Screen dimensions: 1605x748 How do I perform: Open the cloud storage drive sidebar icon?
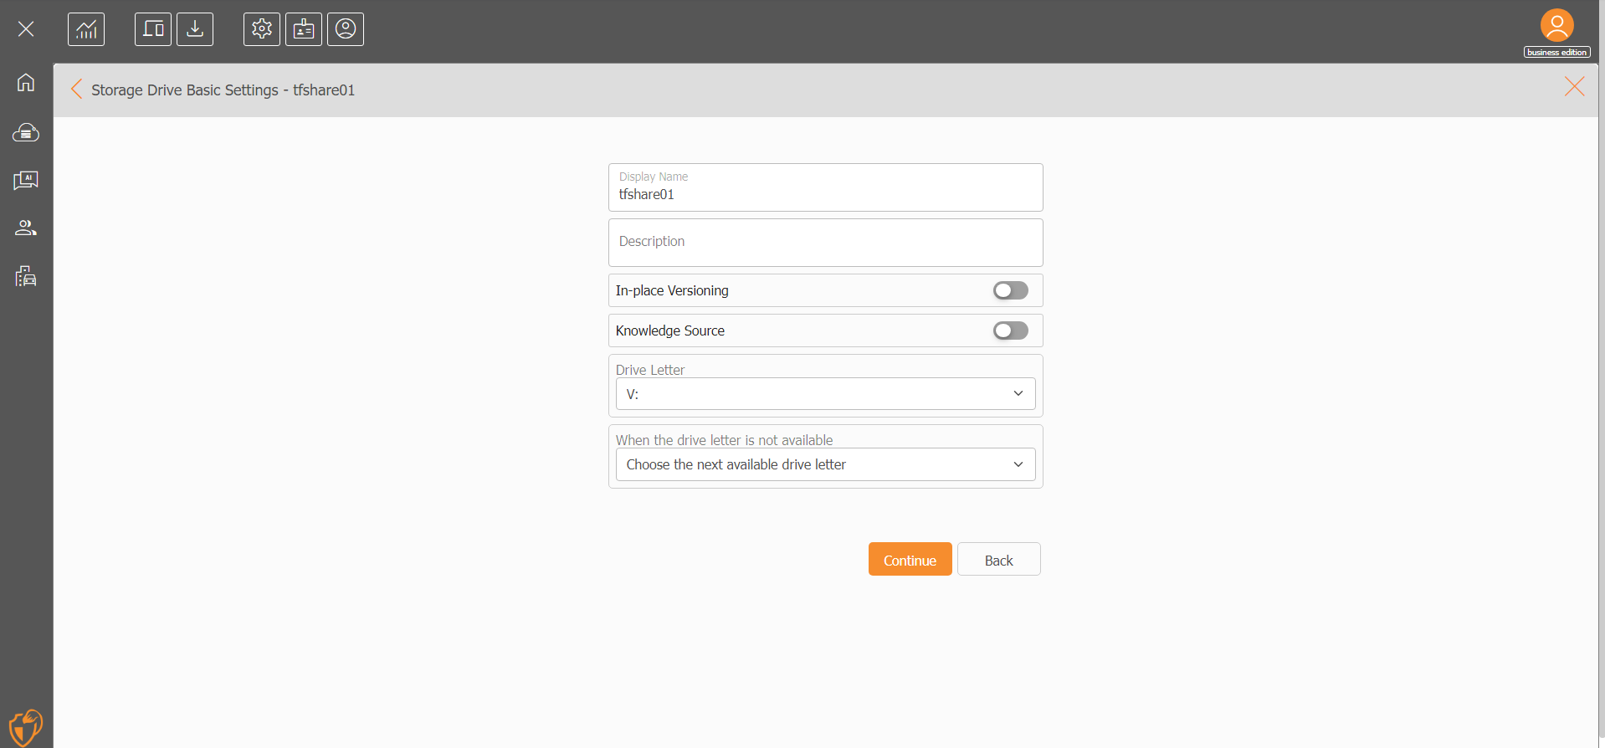click(26, 132)
